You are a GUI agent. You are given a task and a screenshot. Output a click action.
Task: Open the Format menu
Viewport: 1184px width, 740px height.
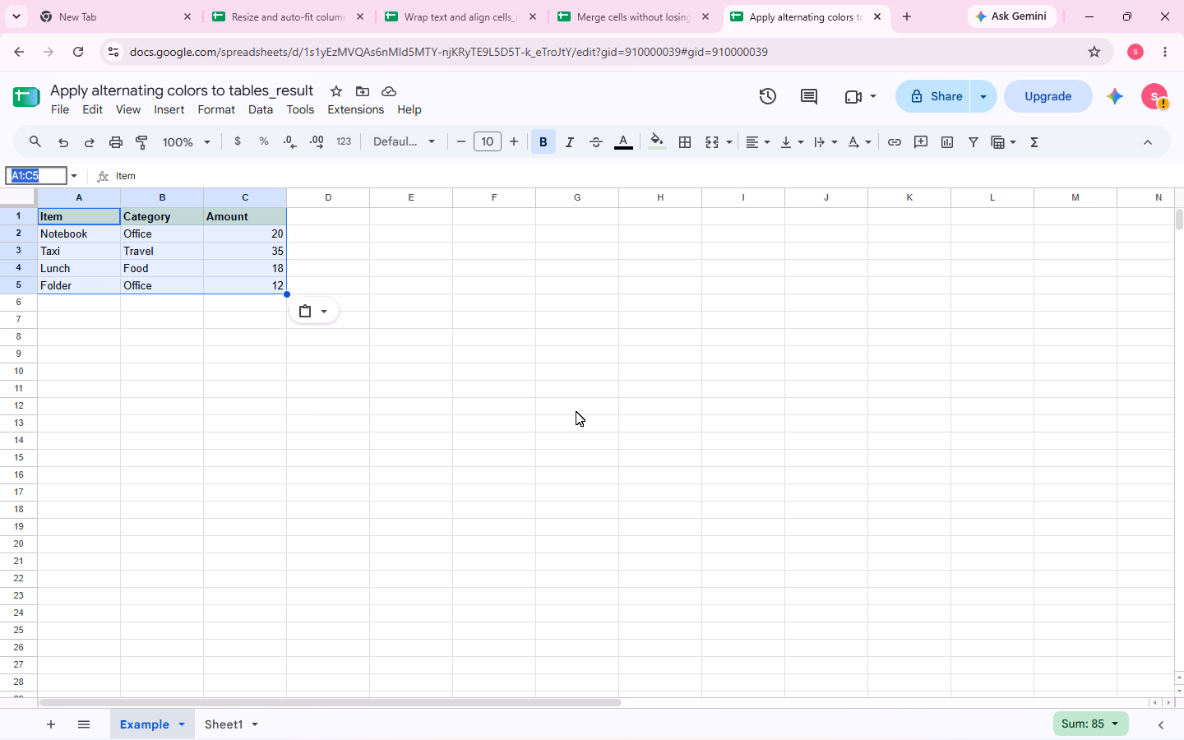pos(216,109)
